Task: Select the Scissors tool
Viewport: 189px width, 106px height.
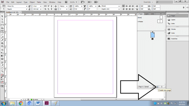Action: [2, 50]
